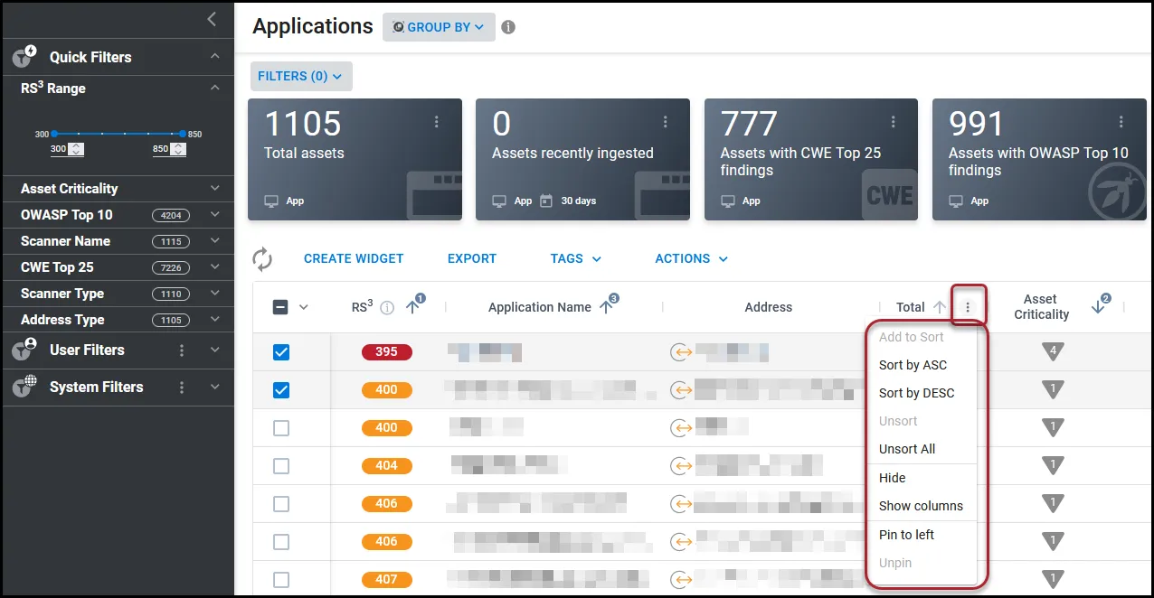Click the Quick Filters funnel icon

point(24,57)
